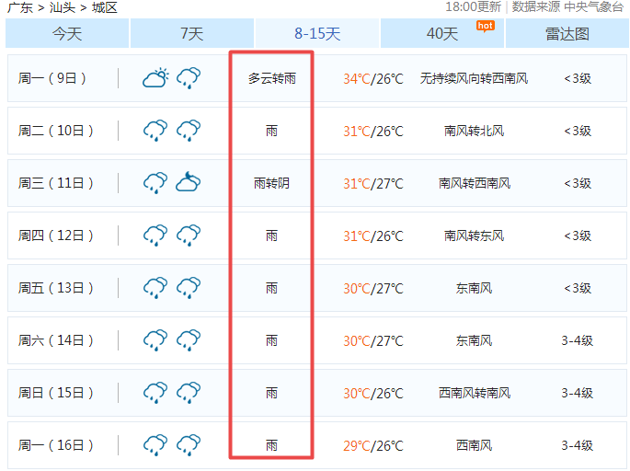Switch to the 雷达图 tab

click(x=567, y=33)
